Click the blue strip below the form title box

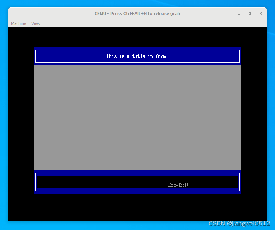coord(137,64)
